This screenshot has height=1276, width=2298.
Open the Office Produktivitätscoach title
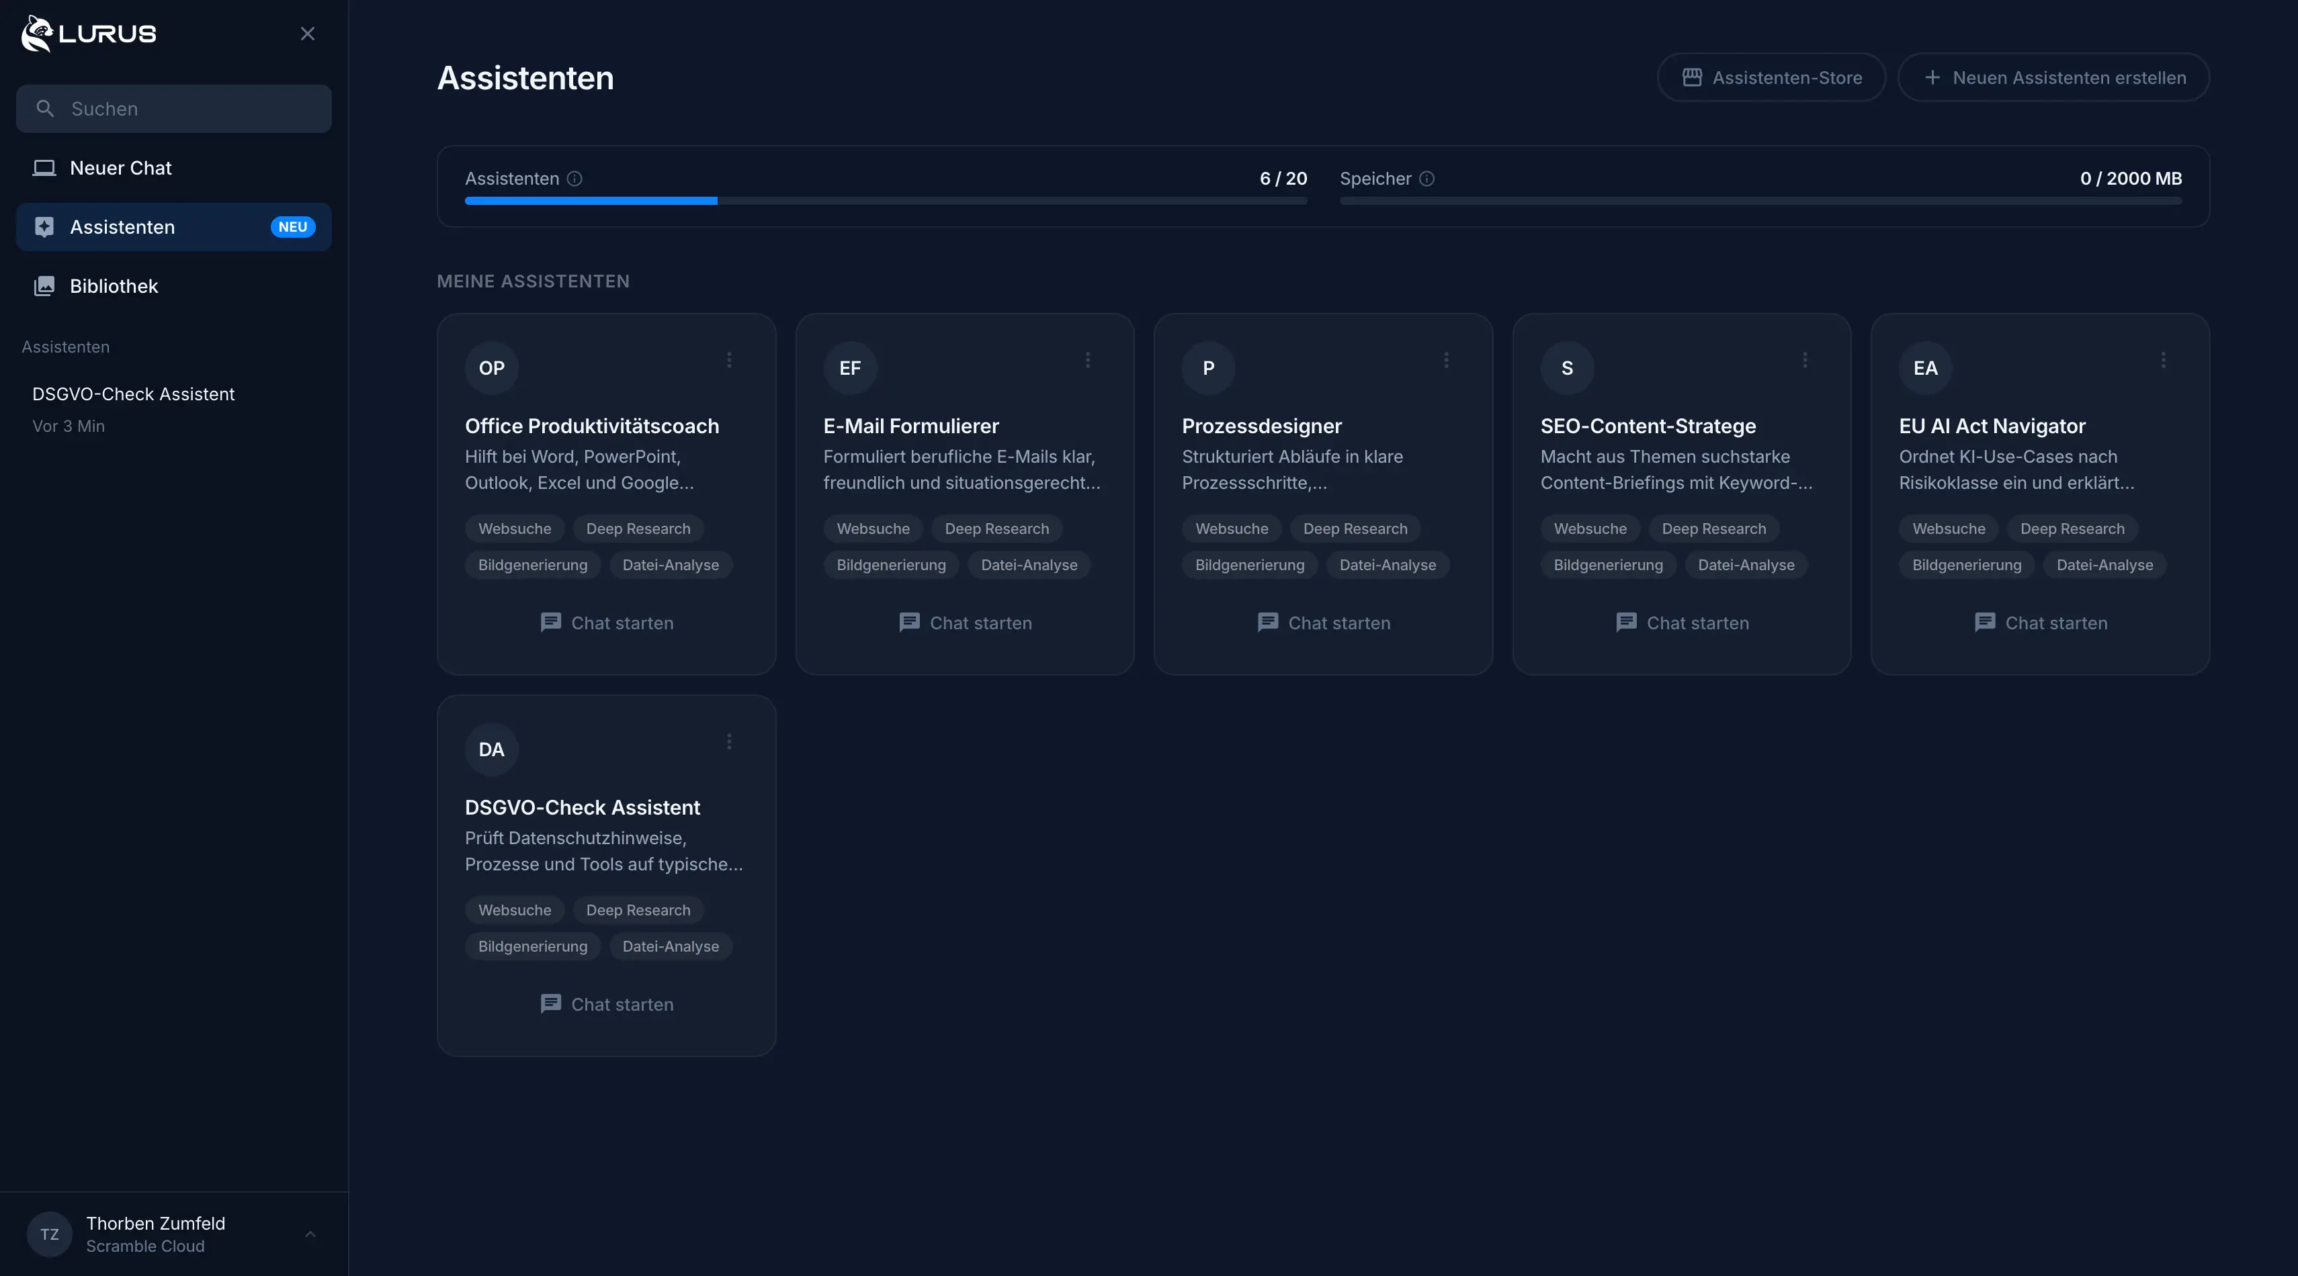(591, 426)
